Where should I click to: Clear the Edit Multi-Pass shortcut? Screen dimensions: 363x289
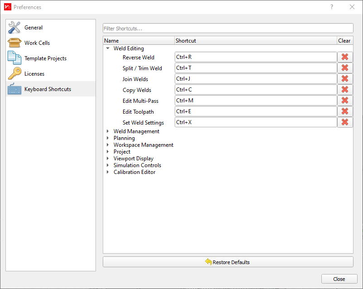pyautogui.click(x=345, y=101)
